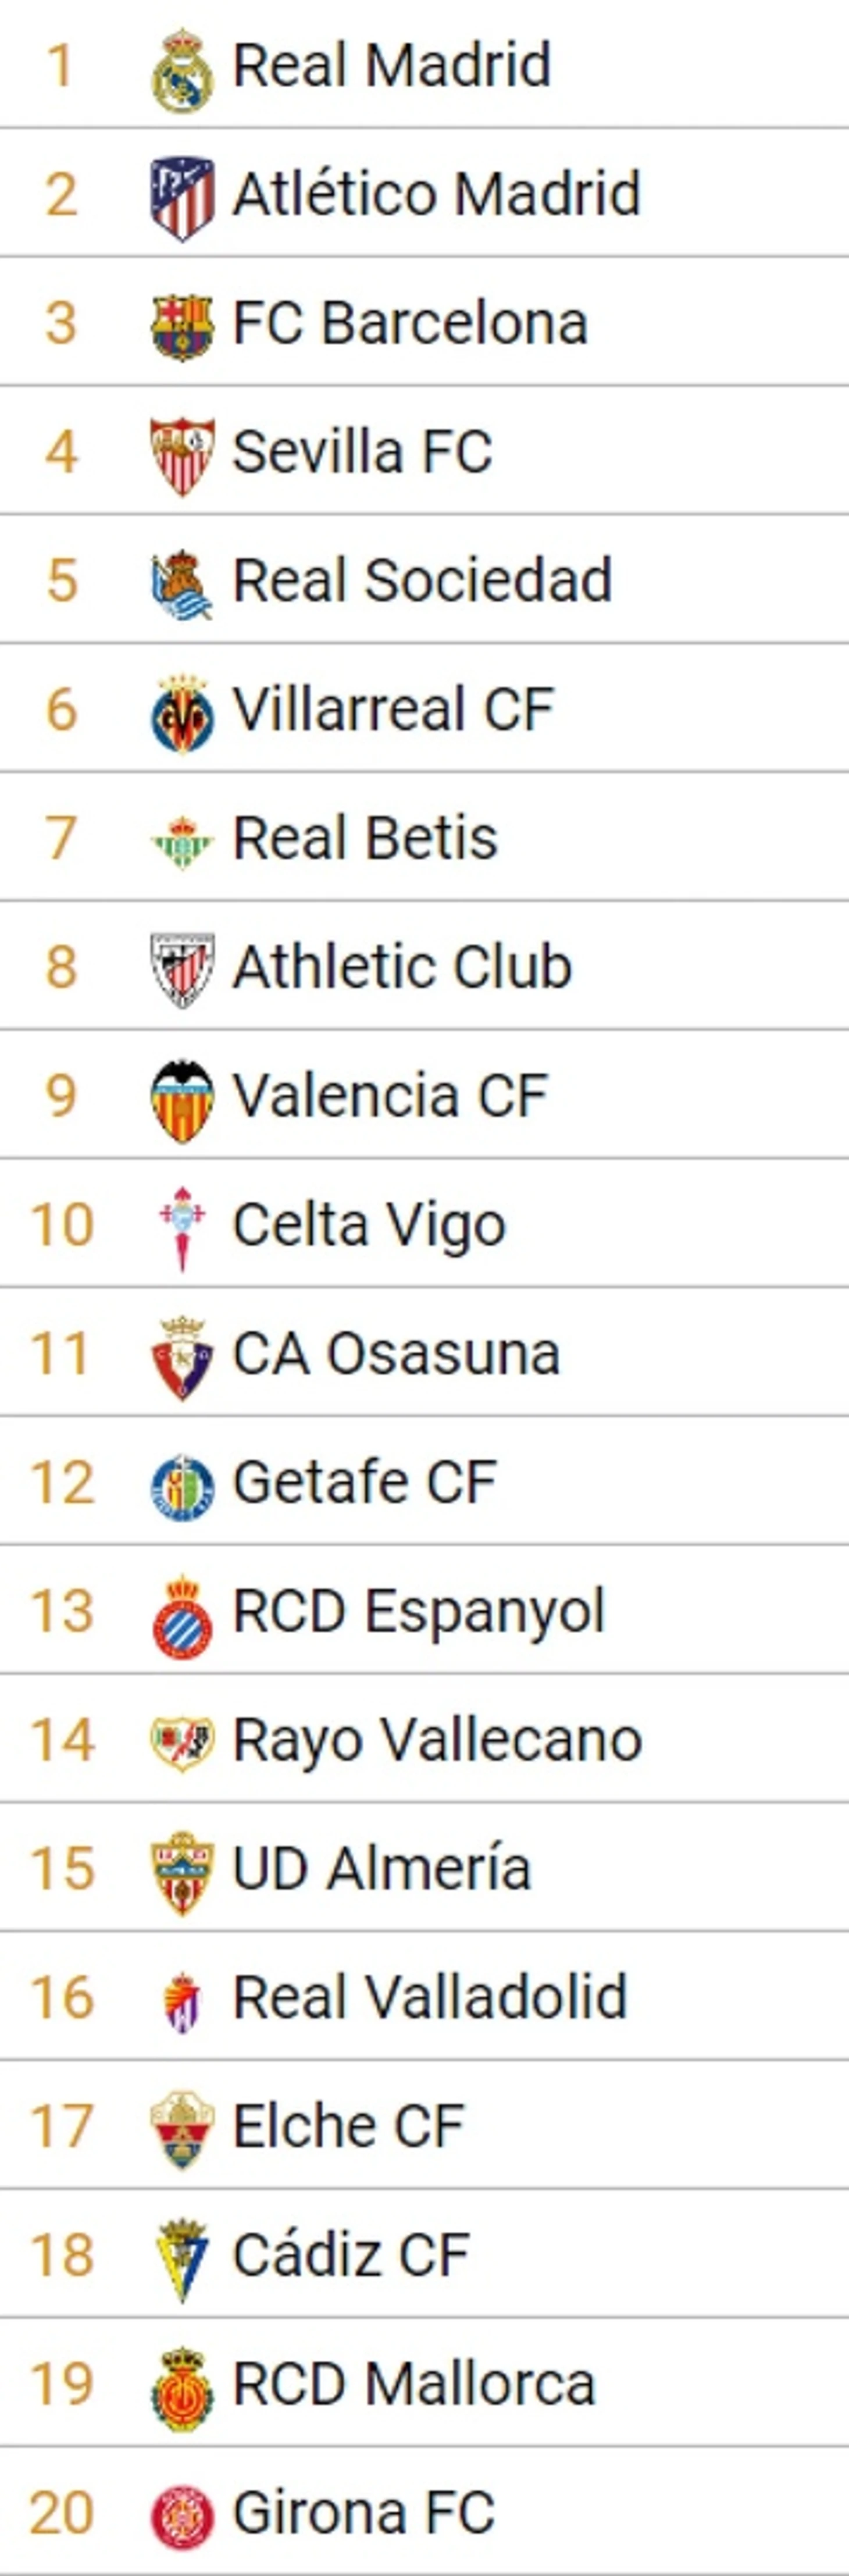849x2576 pixels.
Task: Click the Real Valladolid team name
Action: pos(430,1997)
